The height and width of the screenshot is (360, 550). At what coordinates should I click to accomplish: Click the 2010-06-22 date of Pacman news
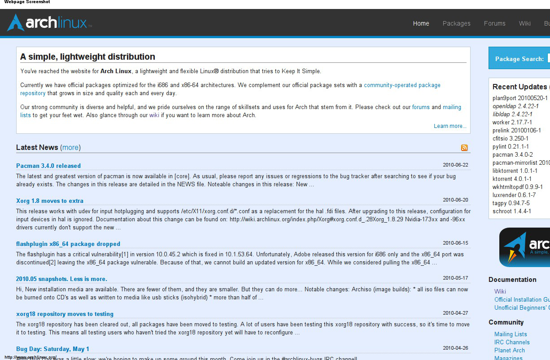click(455, 165)
